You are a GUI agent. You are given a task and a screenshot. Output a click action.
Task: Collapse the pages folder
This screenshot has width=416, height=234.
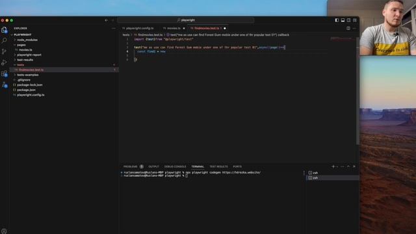[x=21, y=45]
